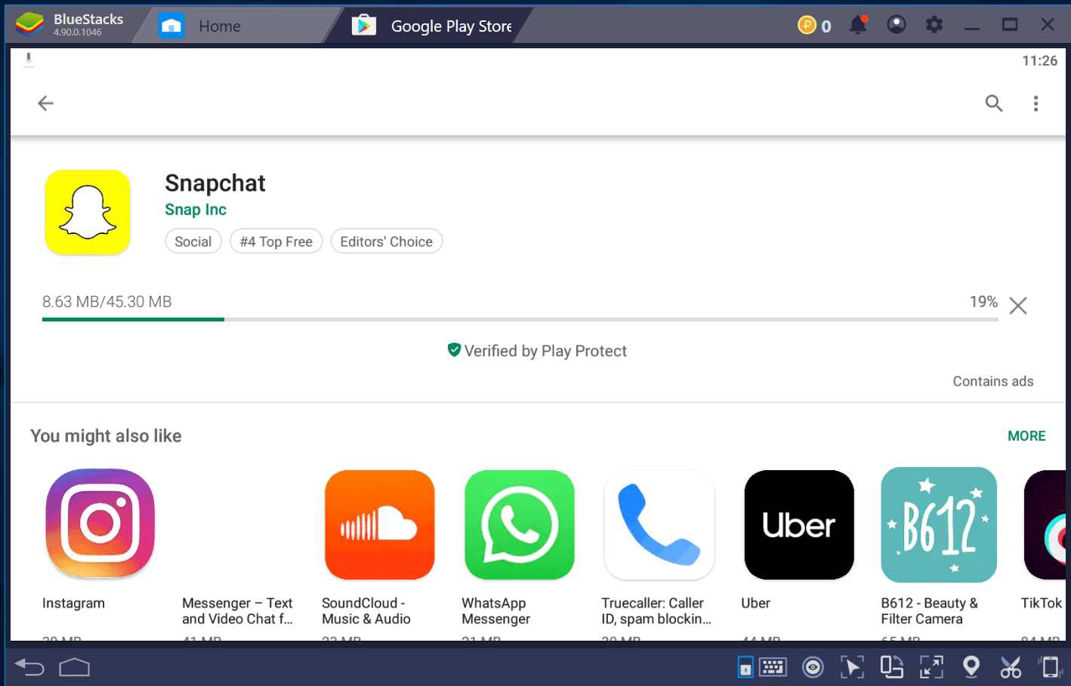Open the Instagram app icon
Screen dimensions: 1071x686
click(x=100, y=524)
